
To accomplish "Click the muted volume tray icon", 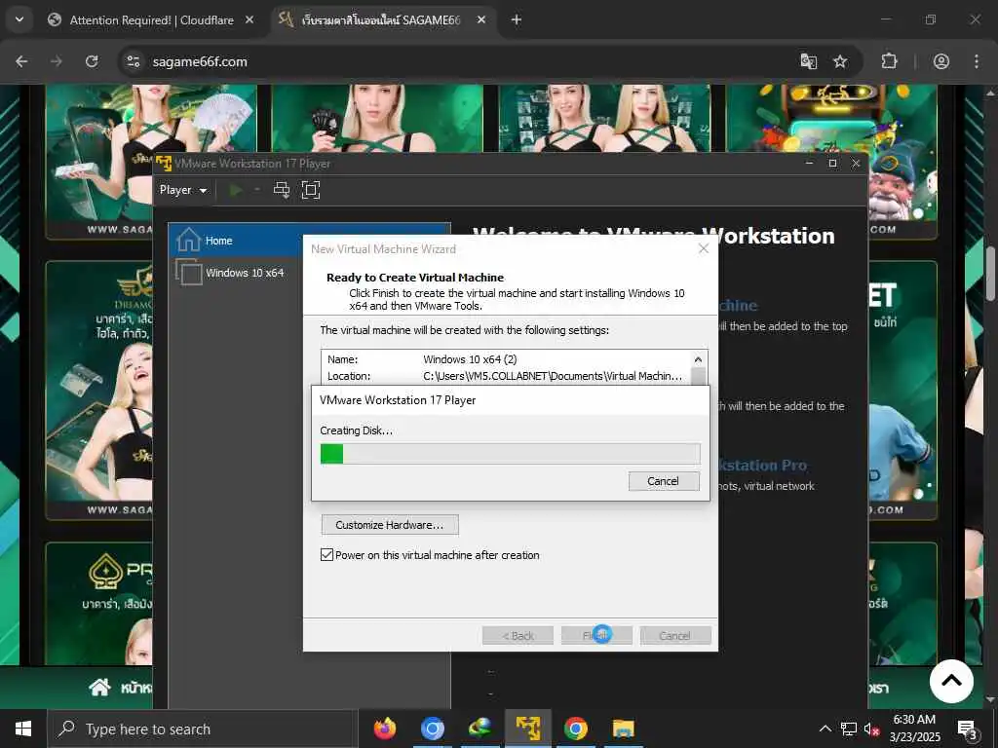I will [871, 729].
